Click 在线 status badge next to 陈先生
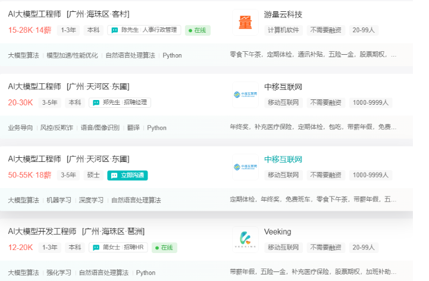The height and width of the screenshot is (281, 429). coord(198,30)
